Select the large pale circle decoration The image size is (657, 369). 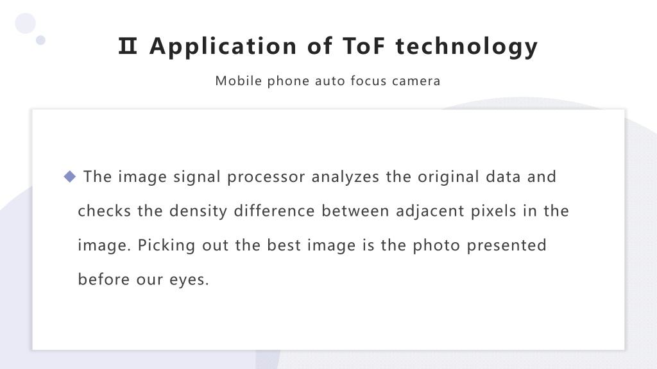pos(26,23)
